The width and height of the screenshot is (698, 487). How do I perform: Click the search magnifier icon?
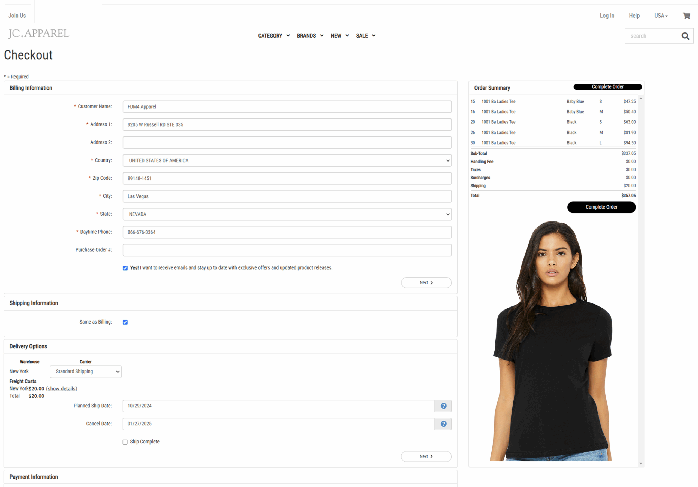[x=685, y=36]
